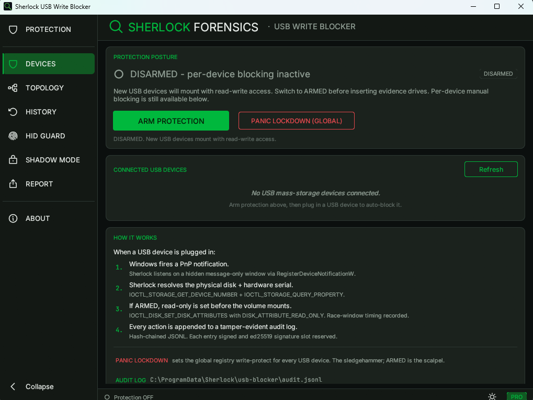
Task: Click the Devices shield icon
Action: coord(13,64)
